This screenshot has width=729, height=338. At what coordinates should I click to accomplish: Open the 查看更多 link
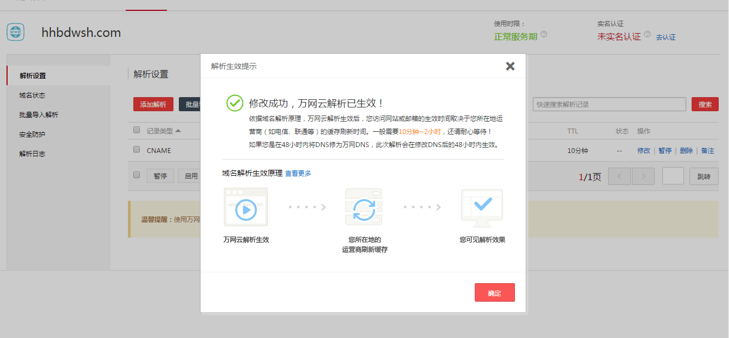click(x=298, y=174)
